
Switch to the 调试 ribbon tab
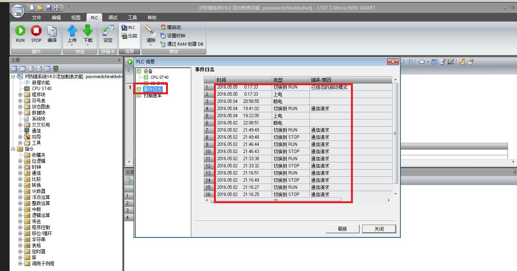(x=113, y=18)
